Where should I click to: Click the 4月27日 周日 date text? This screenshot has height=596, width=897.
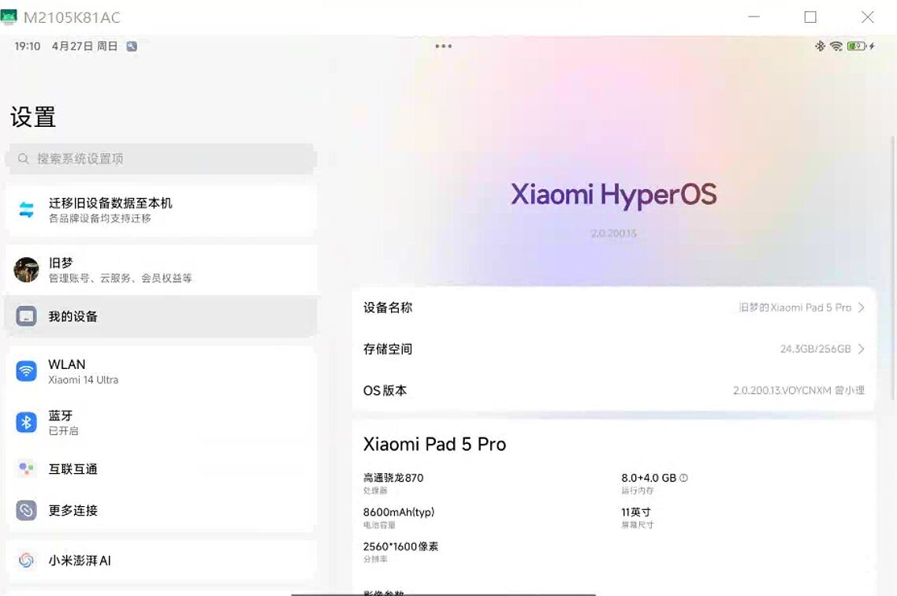[x=84, y=47]
